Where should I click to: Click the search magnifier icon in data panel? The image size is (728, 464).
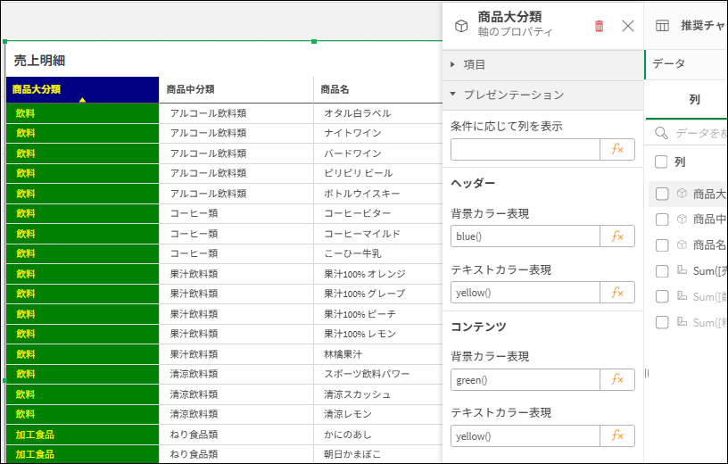pos(662,133)
